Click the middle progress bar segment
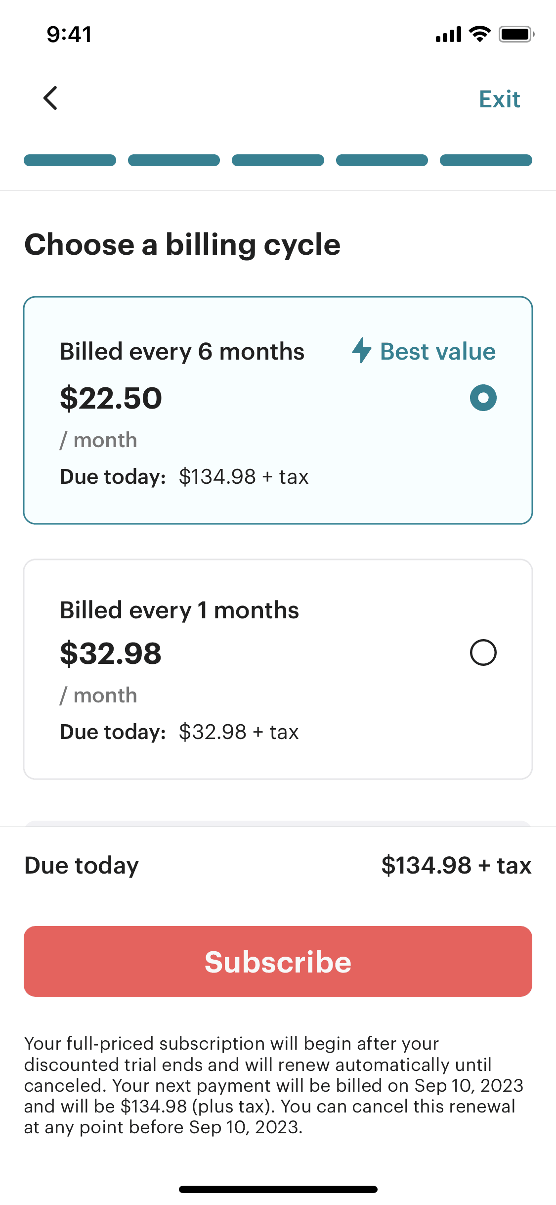The width and height of the screenshot is (556, 1205). [278, 160]
